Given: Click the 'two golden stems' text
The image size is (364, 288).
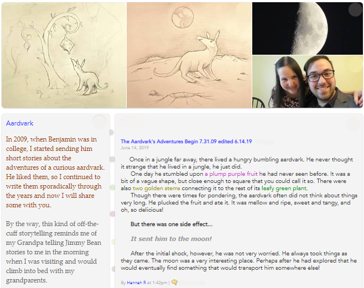Looking at the screenshot, I should (x=157, y=188).
